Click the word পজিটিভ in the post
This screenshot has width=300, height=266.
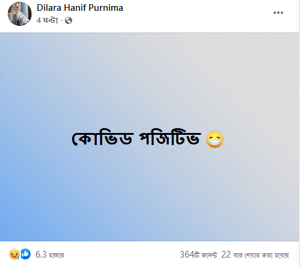click(x=170, y=138)
